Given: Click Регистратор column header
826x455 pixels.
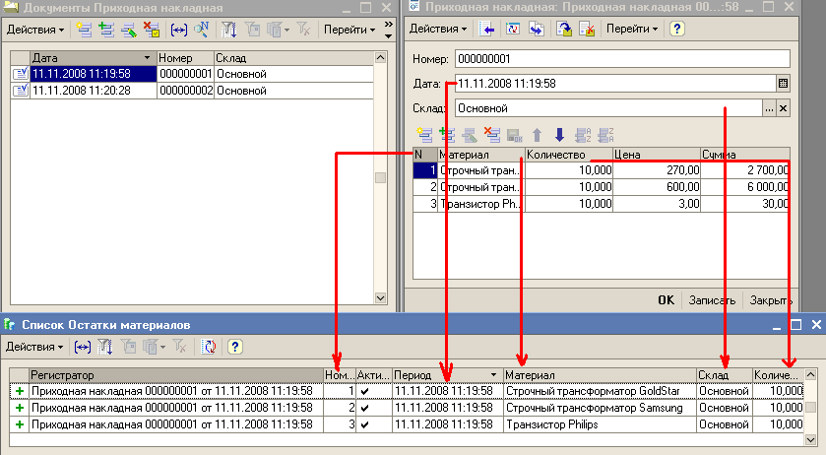Looking at the screenshot, I should (x=176, y=375).
